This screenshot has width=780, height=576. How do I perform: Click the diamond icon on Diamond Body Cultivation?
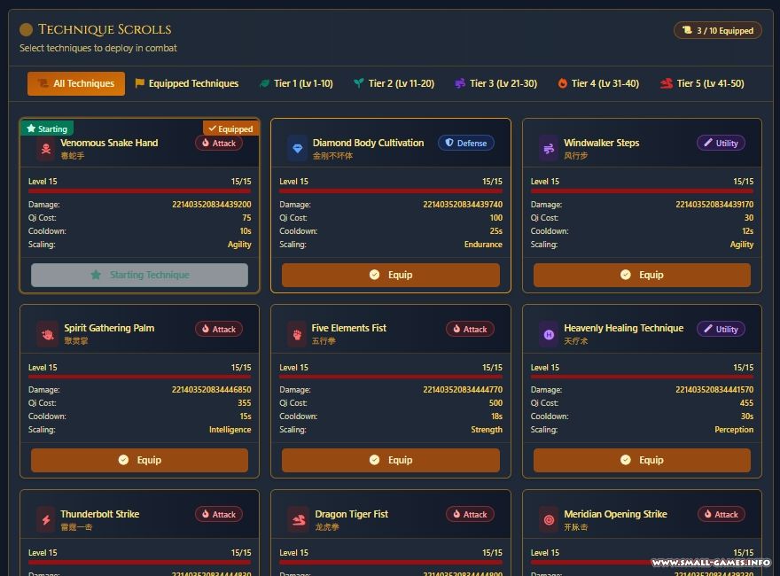pyautogui.click(x=297, y=149)
